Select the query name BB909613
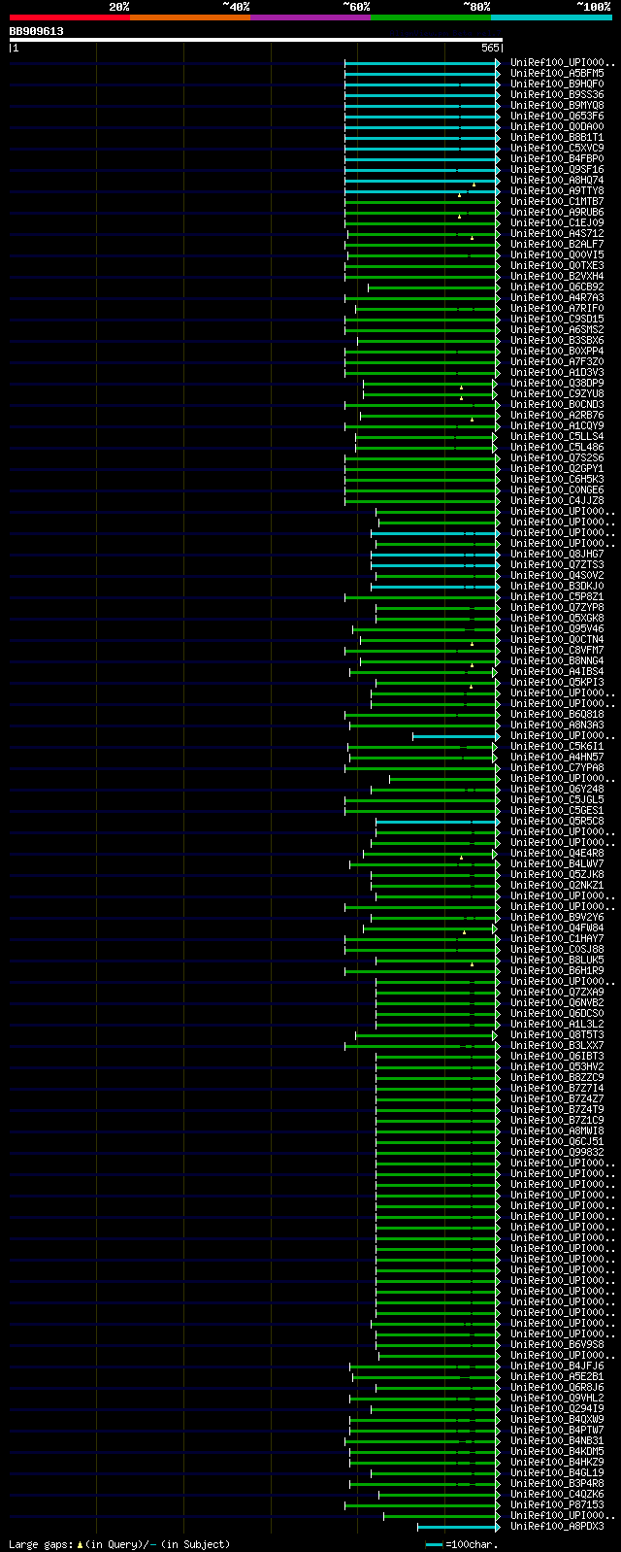Viewport: 621px width, 1552px height. (37, 31)
